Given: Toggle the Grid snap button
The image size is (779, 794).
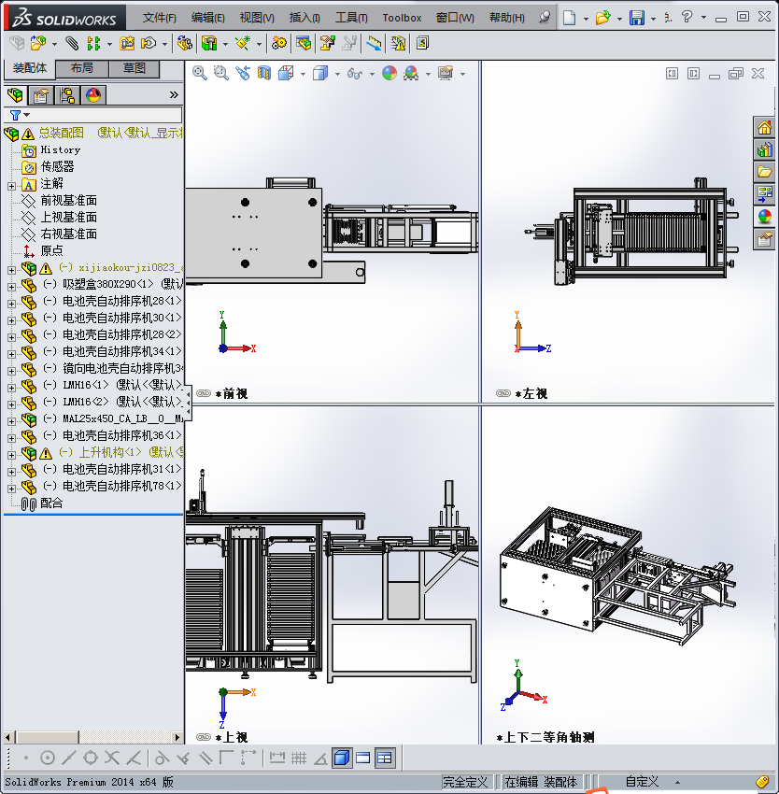Looking at the screenshot, I should tap(299, 759).
